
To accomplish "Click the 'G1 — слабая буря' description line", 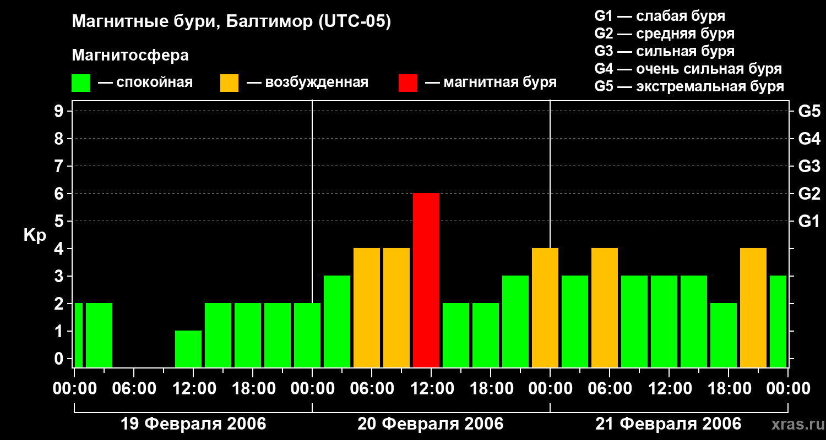I will (660, 16).
